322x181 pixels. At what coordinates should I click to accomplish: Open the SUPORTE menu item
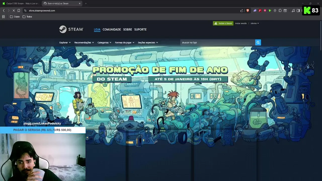coord(140,29)
